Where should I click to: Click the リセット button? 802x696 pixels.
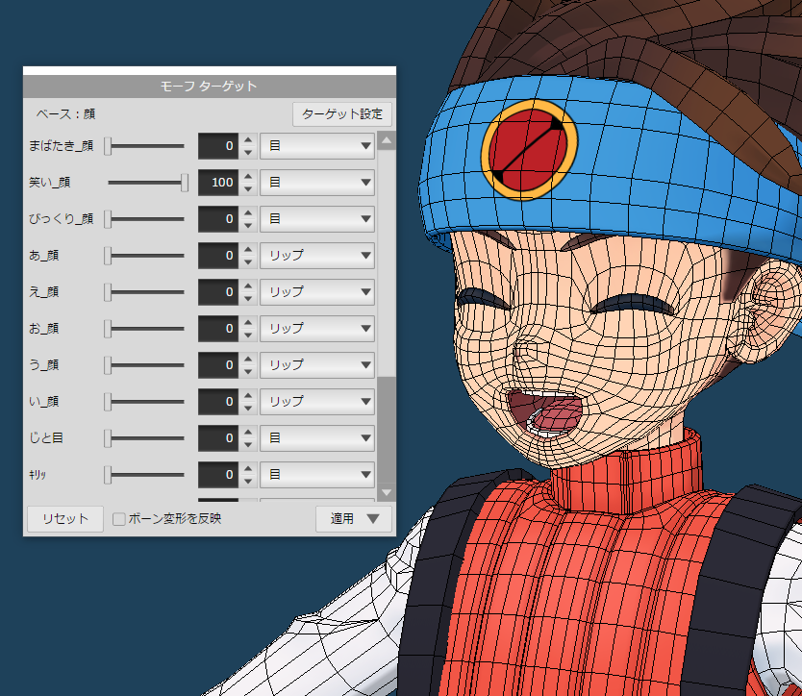pyautogui.click(x=65, y=518)
